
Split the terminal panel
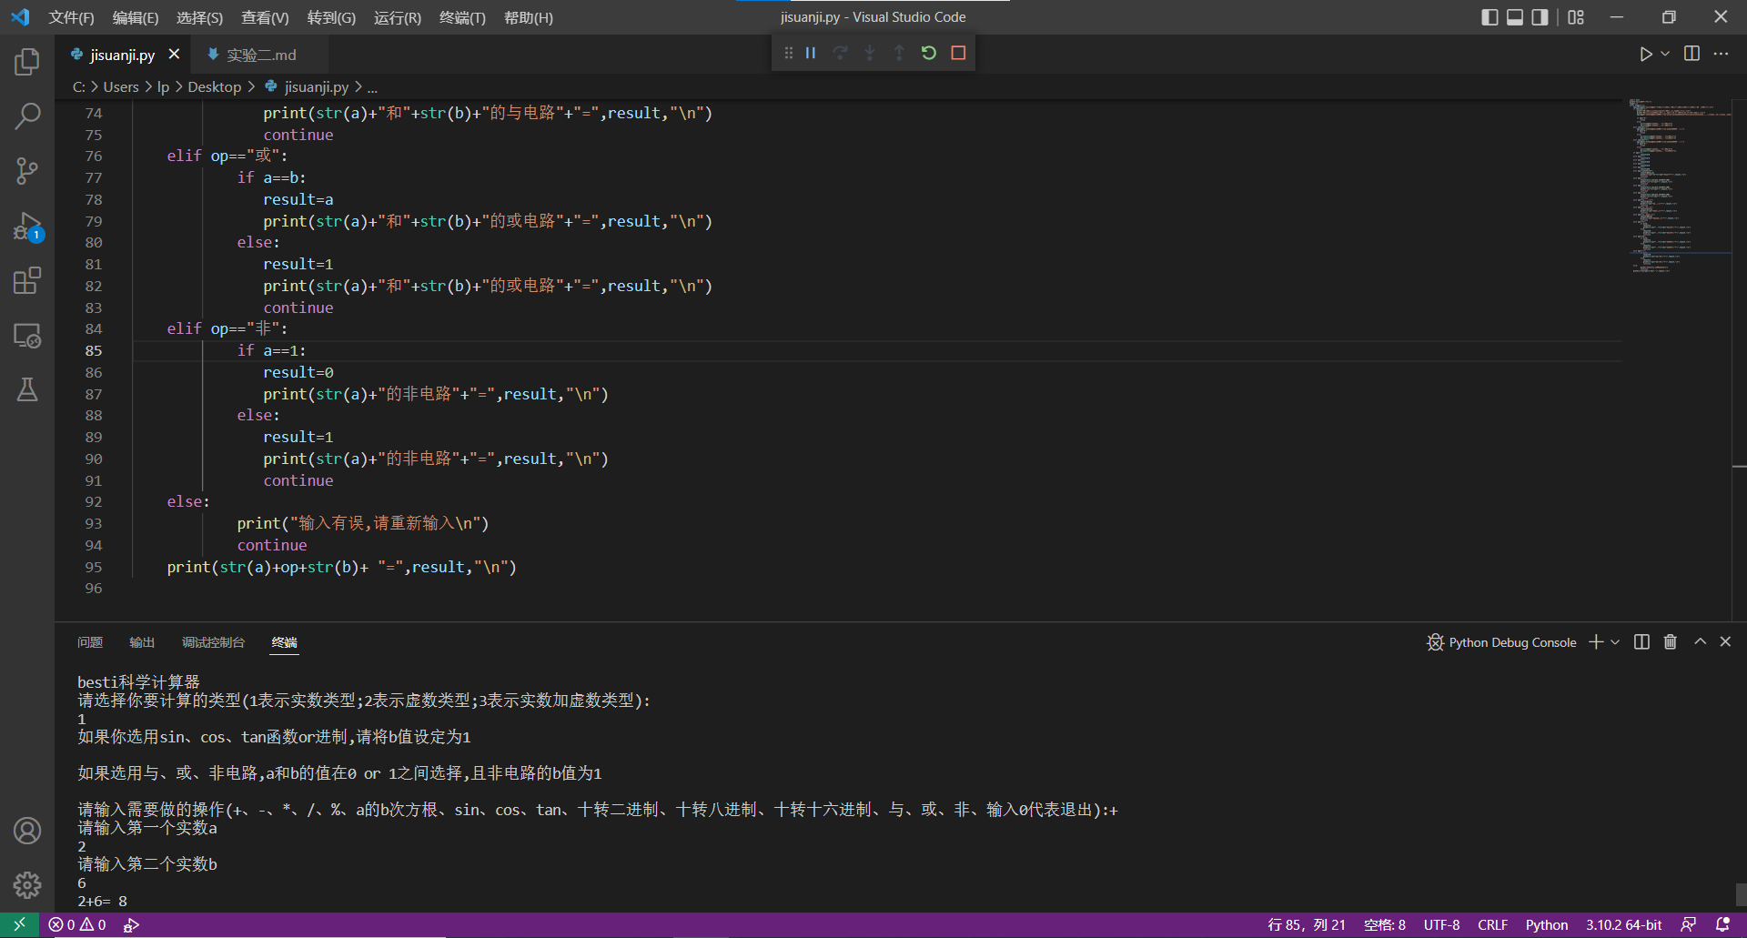[1641, 642]
